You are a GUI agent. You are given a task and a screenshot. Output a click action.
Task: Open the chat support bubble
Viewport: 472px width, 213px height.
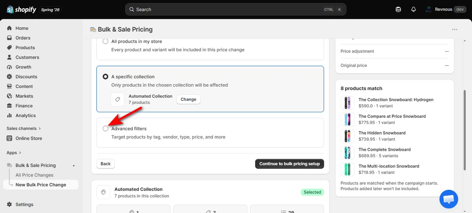pyautogui.click(x=448, y=199)
